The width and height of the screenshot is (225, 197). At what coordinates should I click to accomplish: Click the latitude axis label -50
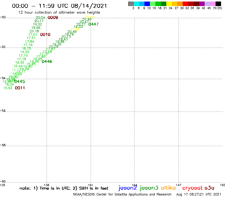pyautogui.click(x=3, y=17)
